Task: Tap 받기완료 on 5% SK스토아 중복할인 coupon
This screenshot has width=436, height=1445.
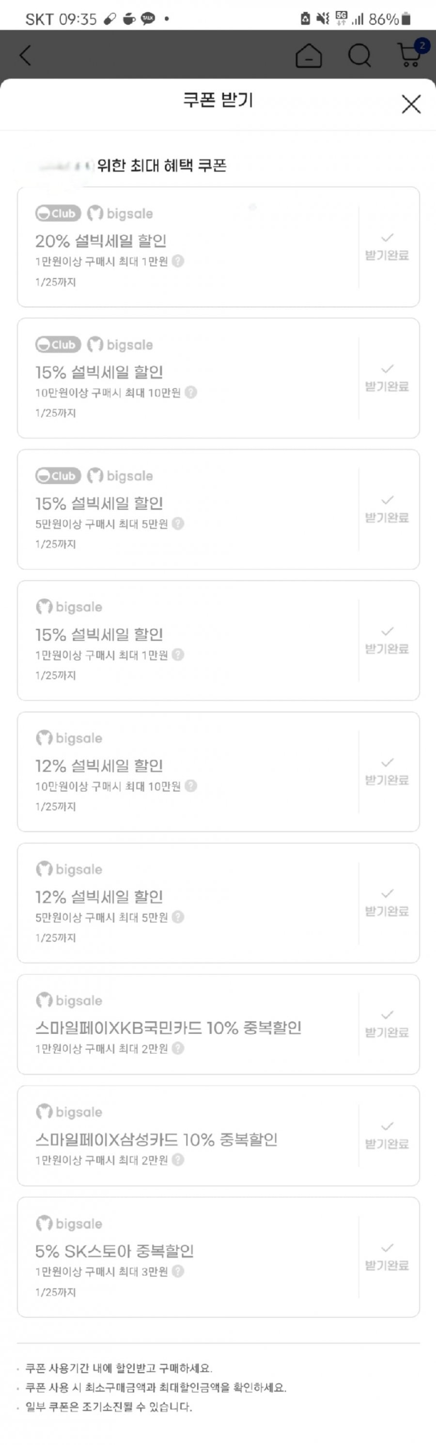Action: 387,1257
